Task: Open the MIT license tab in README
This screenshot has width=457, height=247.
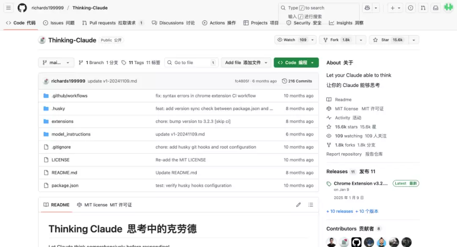Action: (x=104, y=205)
